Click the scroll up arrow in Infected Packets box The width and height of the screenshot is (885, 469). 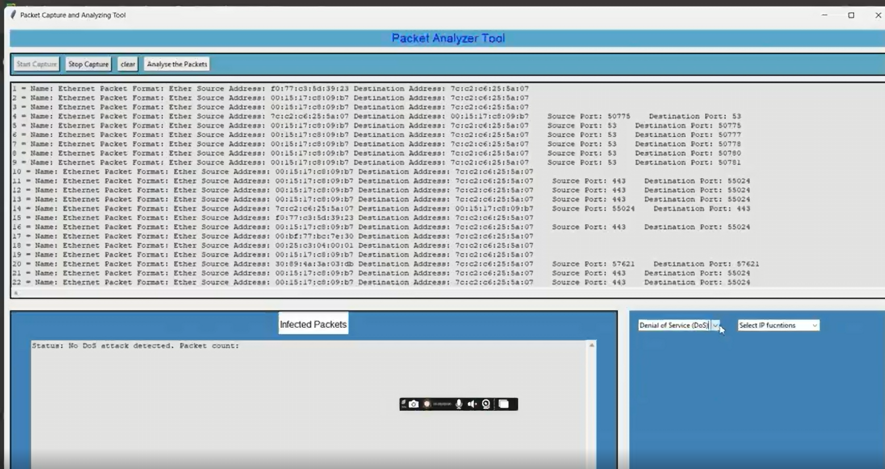(x=592, y=345)
